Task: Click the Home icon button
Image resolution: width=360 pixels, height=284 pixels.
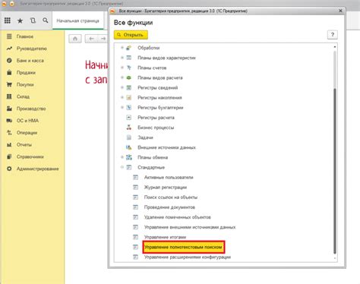Action: 75,39
